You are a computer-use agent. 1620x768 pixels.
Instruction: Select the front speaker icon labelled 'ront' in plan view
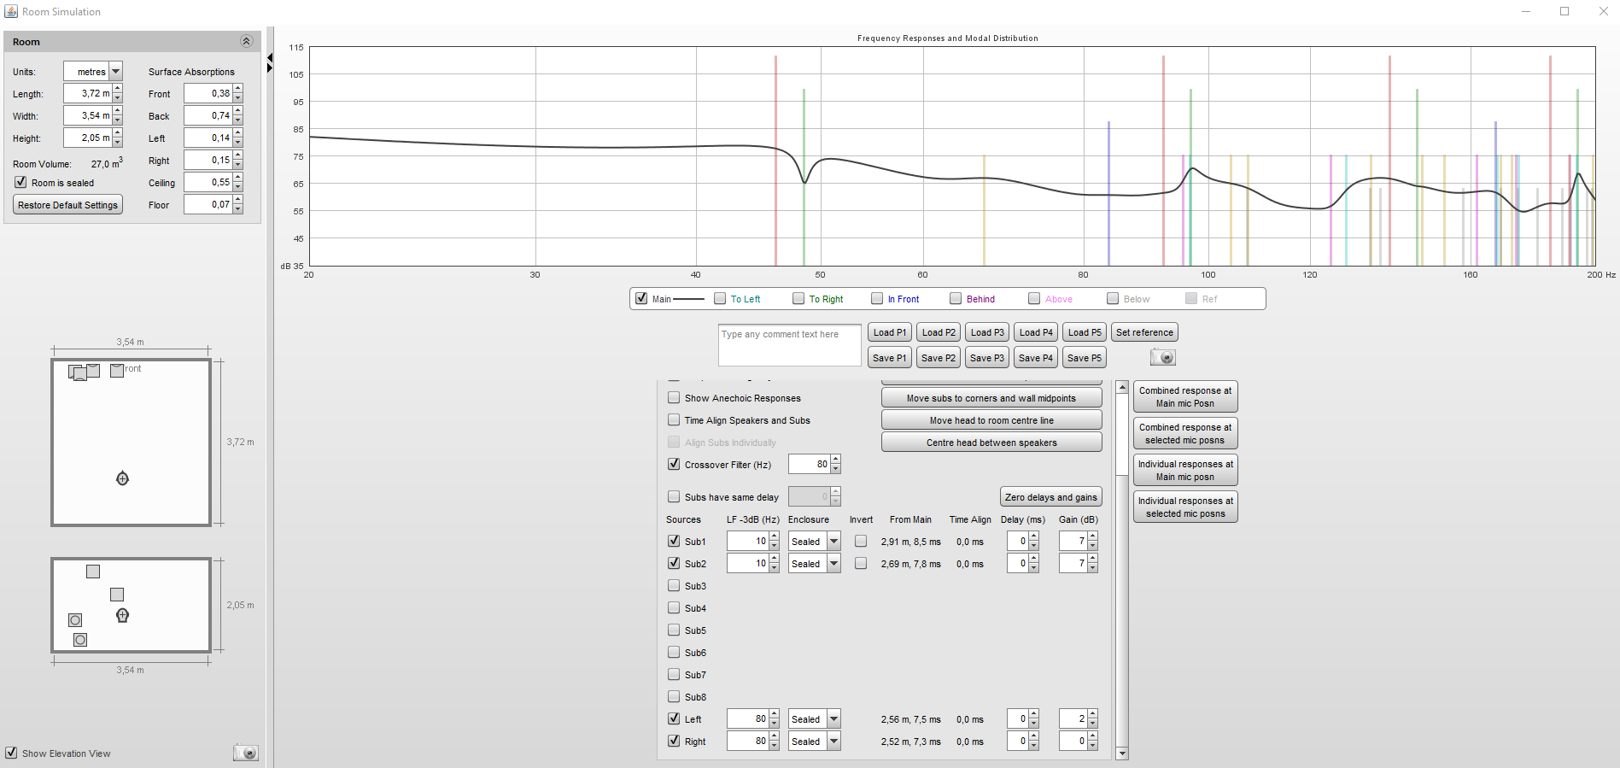[117, 370]
